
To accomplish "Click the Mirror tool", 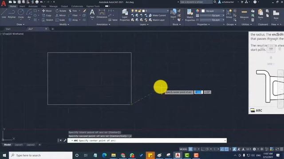I will click(x=61, y=15).
